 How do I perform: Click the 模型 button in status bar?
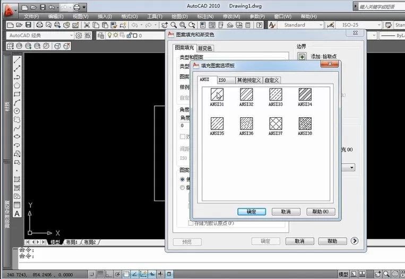pos(343,274)
